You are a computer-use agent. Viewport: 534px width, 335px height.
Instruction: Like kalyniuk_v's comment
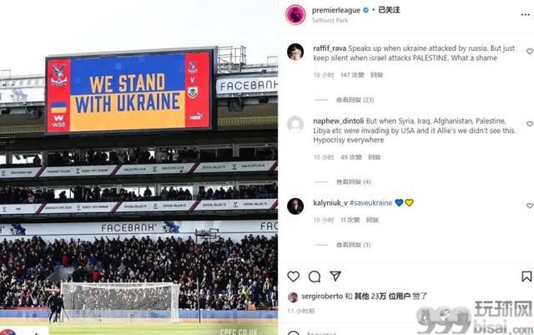[x=530, y=206]
